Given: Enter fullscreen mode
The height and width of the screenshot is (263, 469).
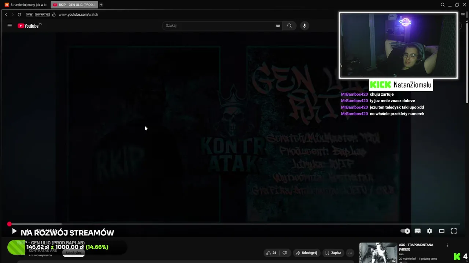Looking at the screenshot, I should tap(454, 231).
